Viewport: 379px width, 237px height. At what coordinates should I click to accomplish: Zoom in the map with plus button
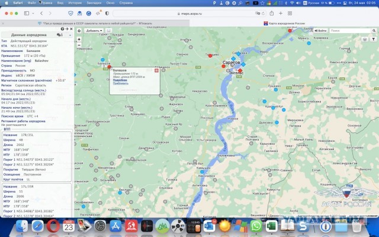point(79,40)
